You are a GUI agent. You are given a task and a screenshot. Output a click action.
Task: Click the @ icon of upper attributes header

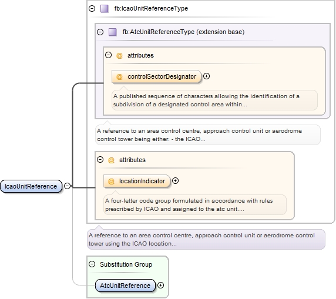(119, 56)
